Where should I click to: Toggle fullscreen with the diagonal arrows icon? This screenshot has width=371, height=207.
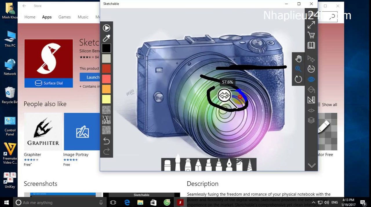pos(311,25)
